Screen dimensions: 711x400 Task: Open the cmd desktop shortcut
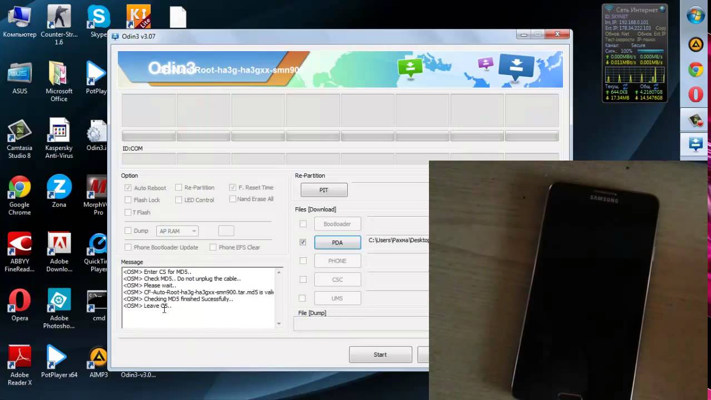98,305
